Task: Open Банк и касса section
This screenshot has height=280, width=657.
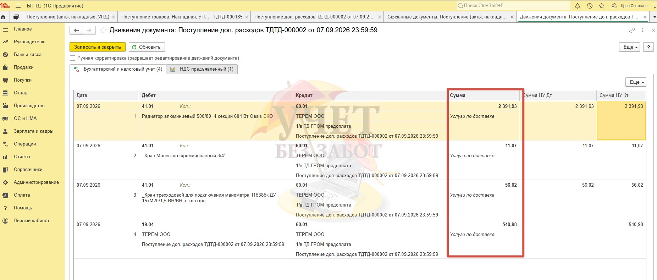Action: (x=28, y=54)
